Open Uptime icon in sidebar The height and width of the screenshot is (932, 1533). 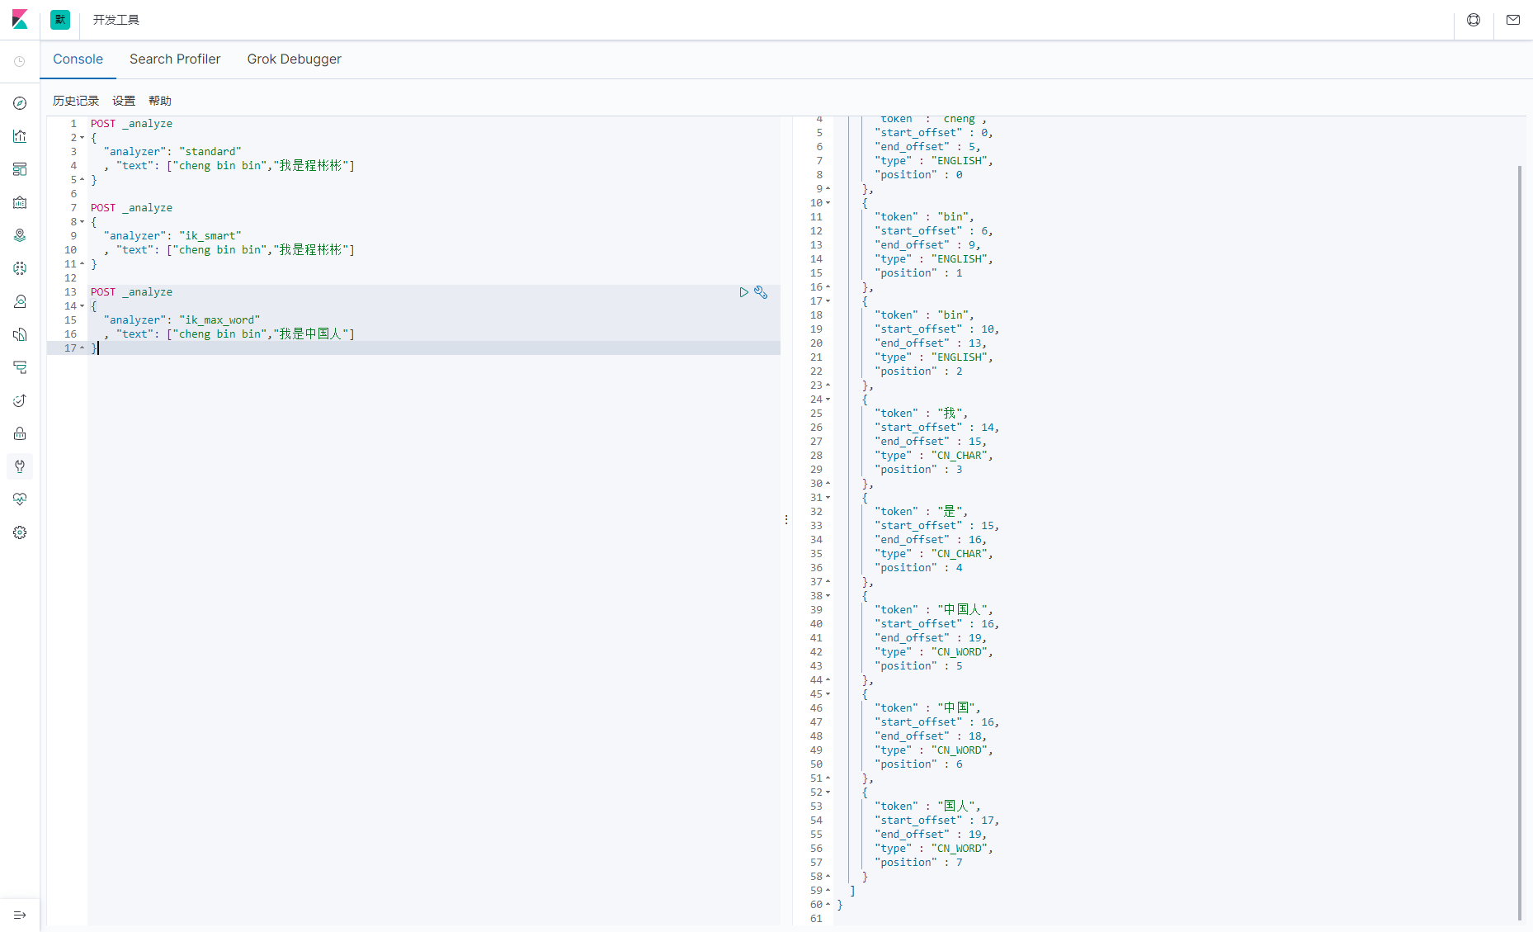coord(20,400)
